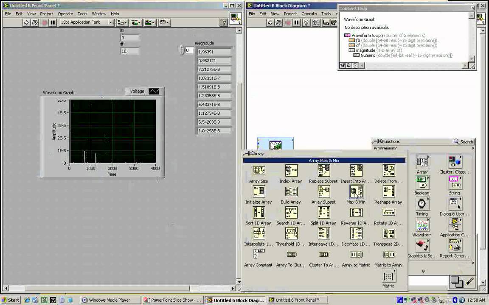The image size is (489, 305).
Task: Choose the Matrix to Array function
Action: 388,255
